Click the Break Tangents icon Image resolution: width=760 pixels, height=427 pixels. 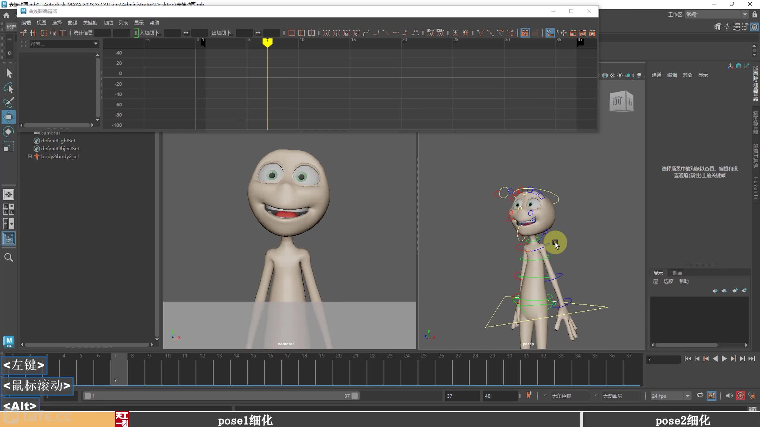480,33
